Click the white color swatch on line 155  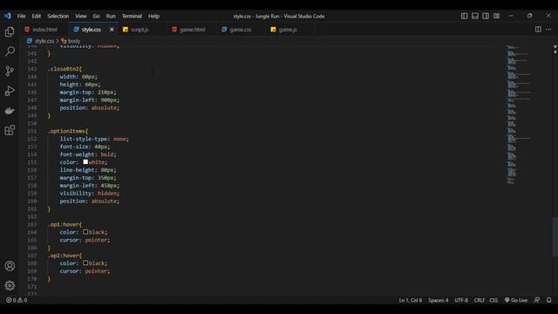pos(85,162)
